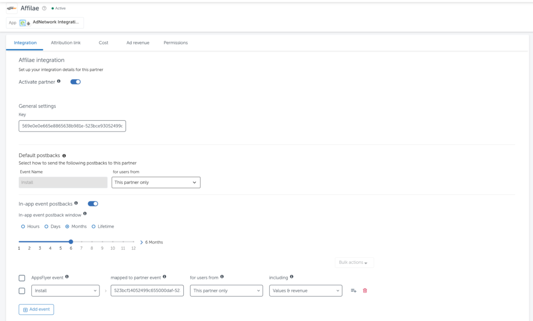This screenshot has height=321, width=533.
Task: Select the Lifetime radio option
Action: 94,226
